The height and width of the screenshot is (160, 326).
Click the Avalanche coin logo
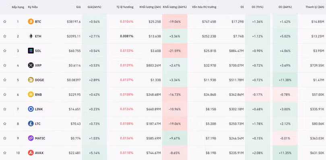31,153
